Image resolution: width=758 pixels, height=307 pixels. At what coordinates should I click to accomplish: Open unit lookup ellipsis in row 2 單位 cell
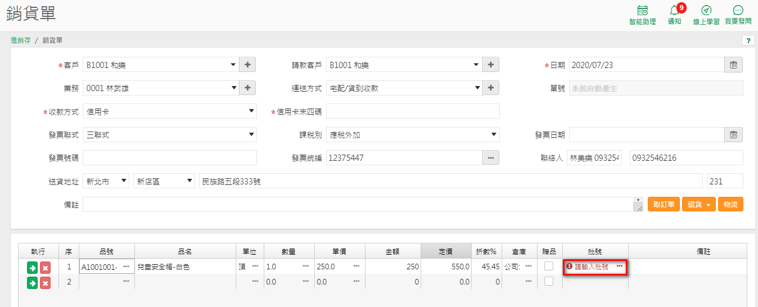255,281
